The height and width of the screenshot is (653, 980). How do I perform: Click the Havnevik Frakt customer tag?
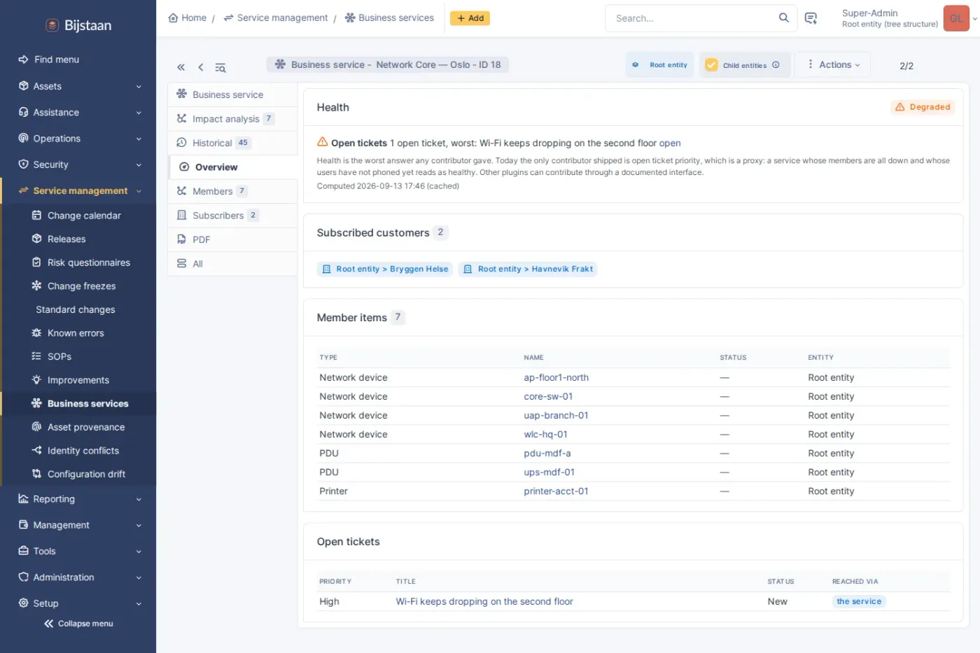[528, 269]
